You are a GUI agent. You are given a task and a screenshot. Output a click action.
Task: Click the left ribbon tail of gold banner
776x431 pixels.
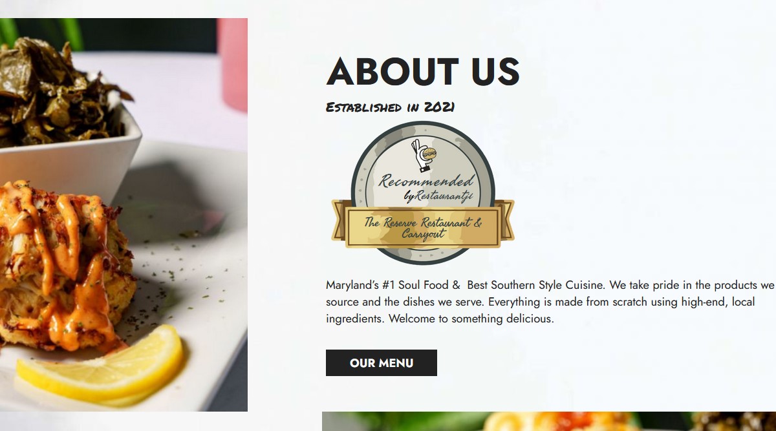[x=339, y=220]
